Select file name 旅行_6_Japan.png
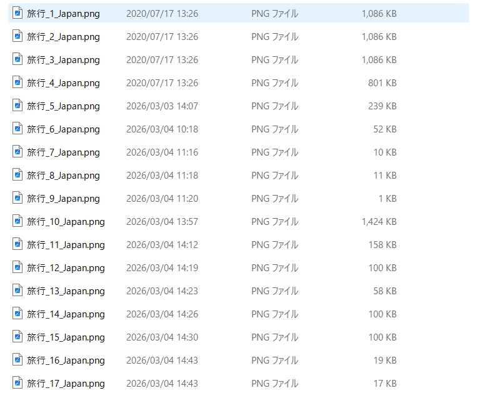 tap(63, 129)
